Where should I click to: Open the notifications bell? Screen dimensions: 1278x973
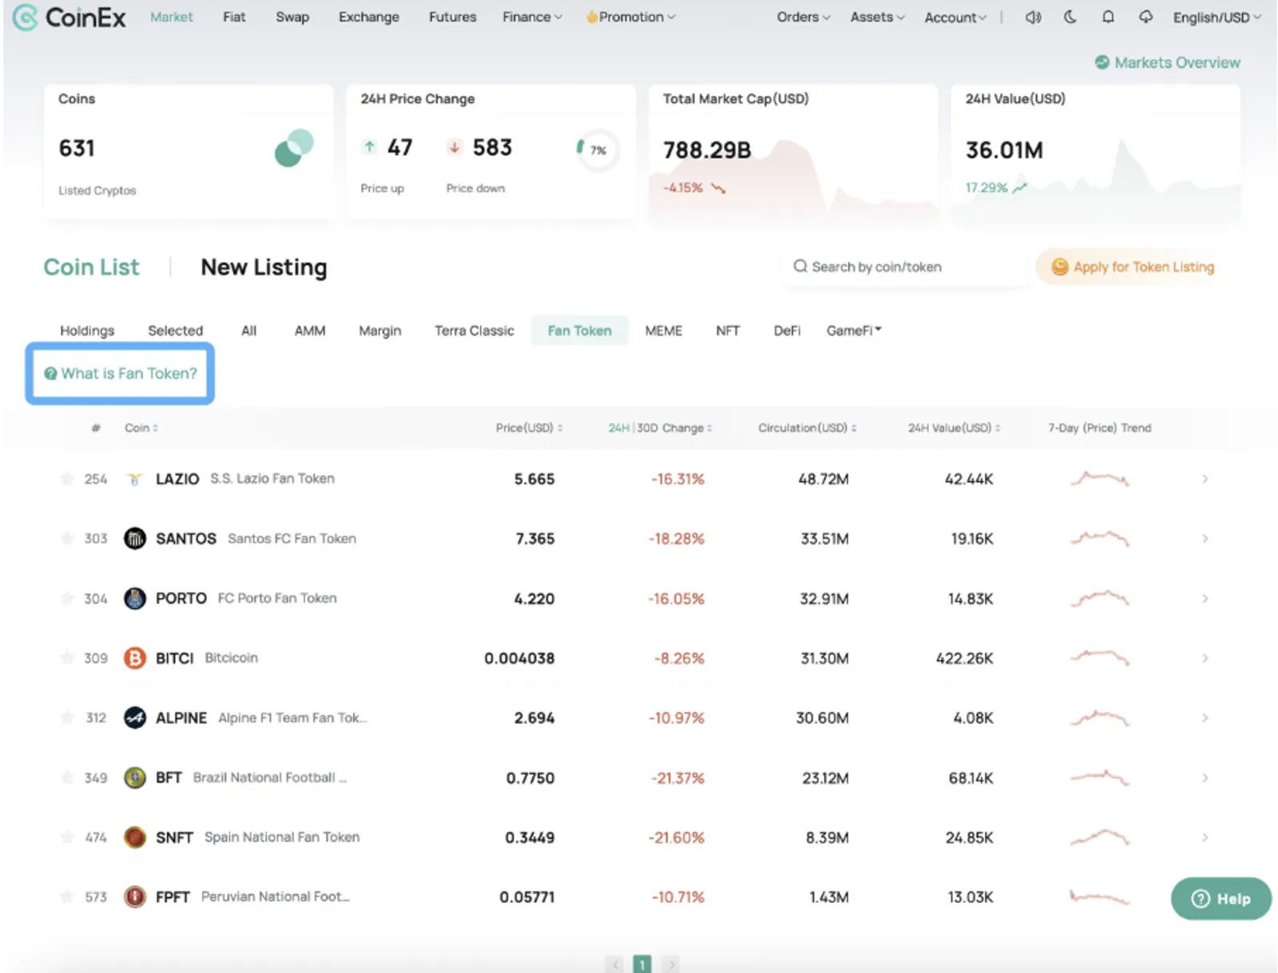(x=1108, y=17)
